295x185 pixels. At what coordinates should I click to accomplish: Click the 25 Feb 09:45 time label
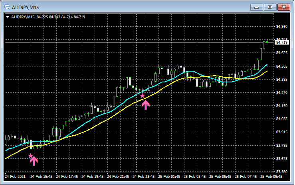coord(271,177)
